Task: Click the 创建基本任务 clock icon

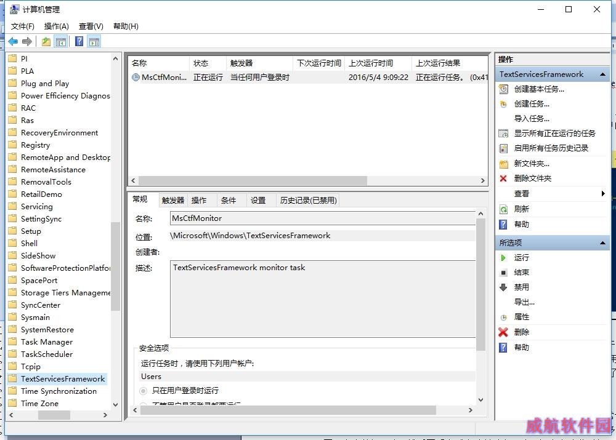Action: click(x=503, y=89)
